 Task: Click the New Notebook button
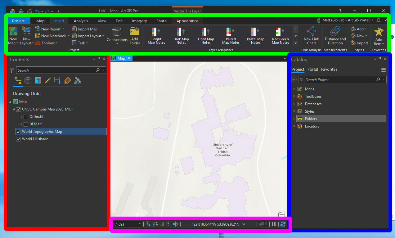pos(51,36)
